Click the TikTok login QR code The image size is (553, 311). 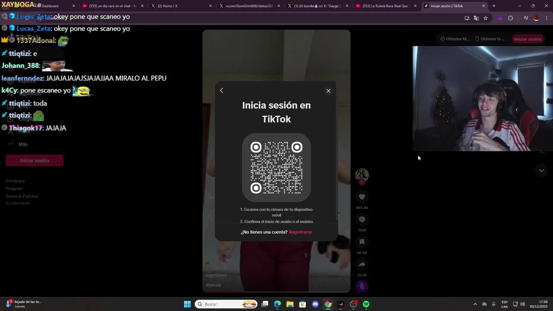276,168
